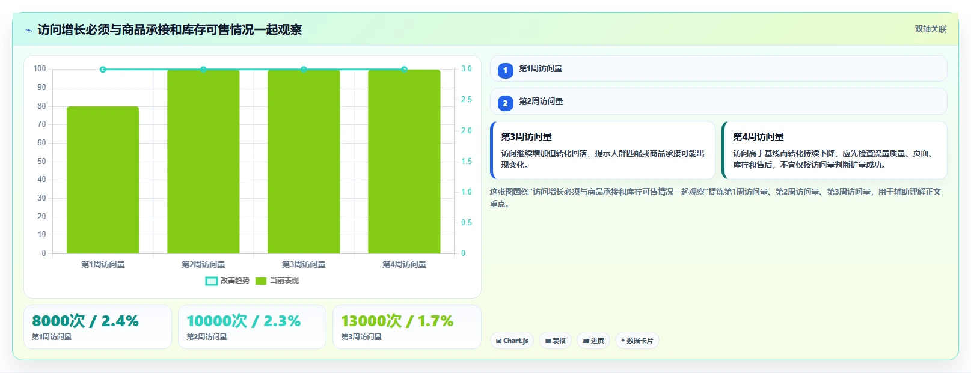The image size is (971, 373).
Task: Click the 第1周访问量 x-axis label
Action: 103,264
